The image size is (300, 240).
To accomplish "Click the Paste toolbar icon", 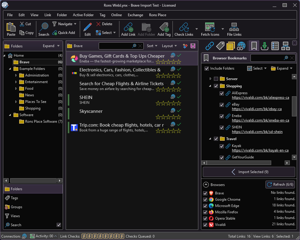I will tap(11, 27).
